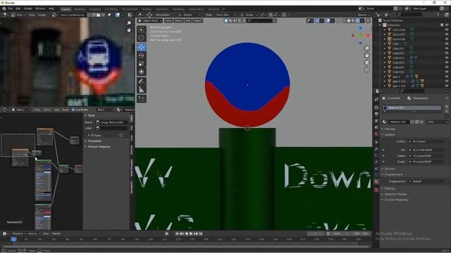This screenshot has width=451, height=253.
Task: Click the timeline current frame marker
Action: [x=13, y=239]
